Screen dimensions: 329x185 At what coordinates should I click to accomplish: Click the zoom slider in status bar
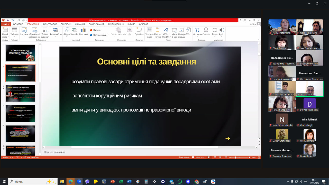pos(236,158)
